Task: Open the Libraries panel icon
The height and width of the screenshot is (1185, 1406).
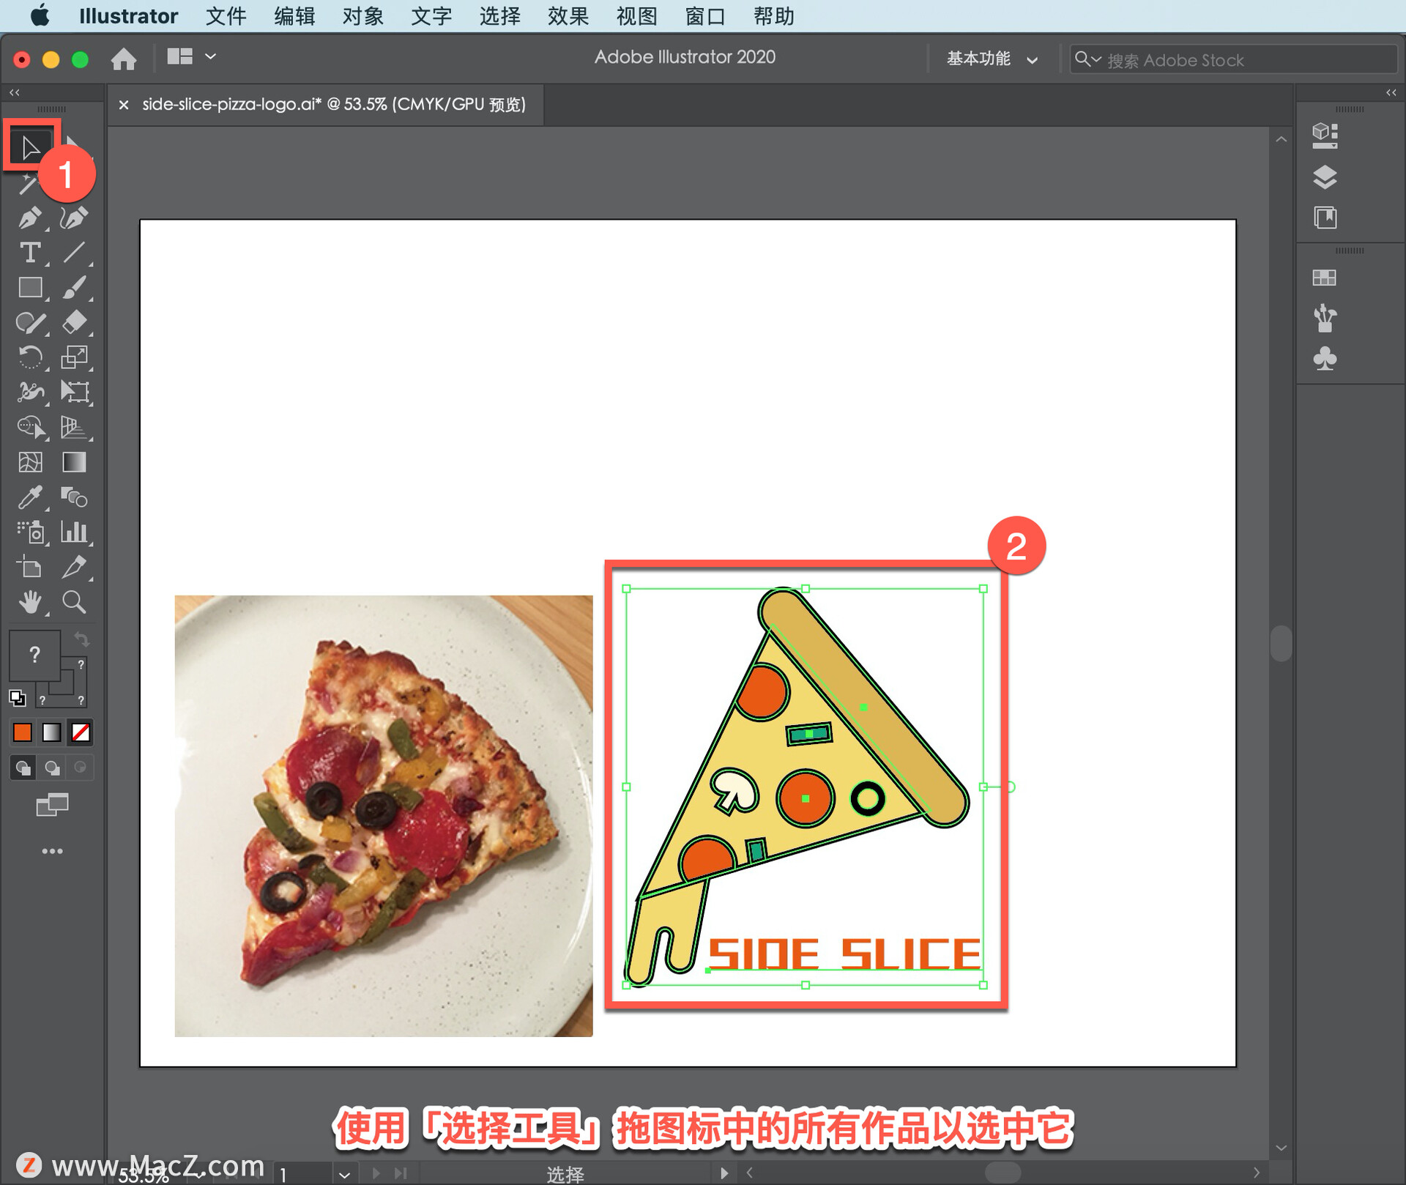Action: point(1325,218)
